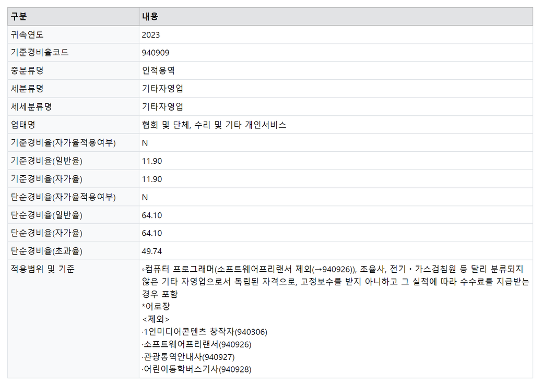Click the N value for 단순경비율(자가율적용여부)
The width and height of the screenshot is (543, 386).
point(145,197)
